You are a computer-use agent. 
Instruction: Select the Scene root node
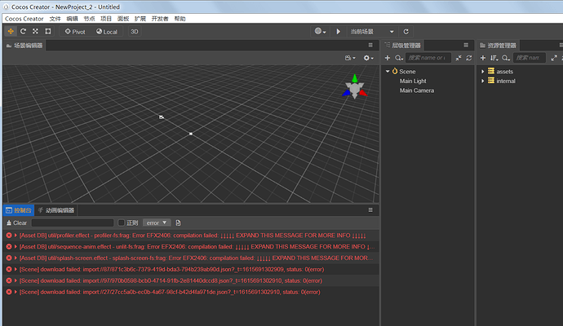tap(407, 72)
